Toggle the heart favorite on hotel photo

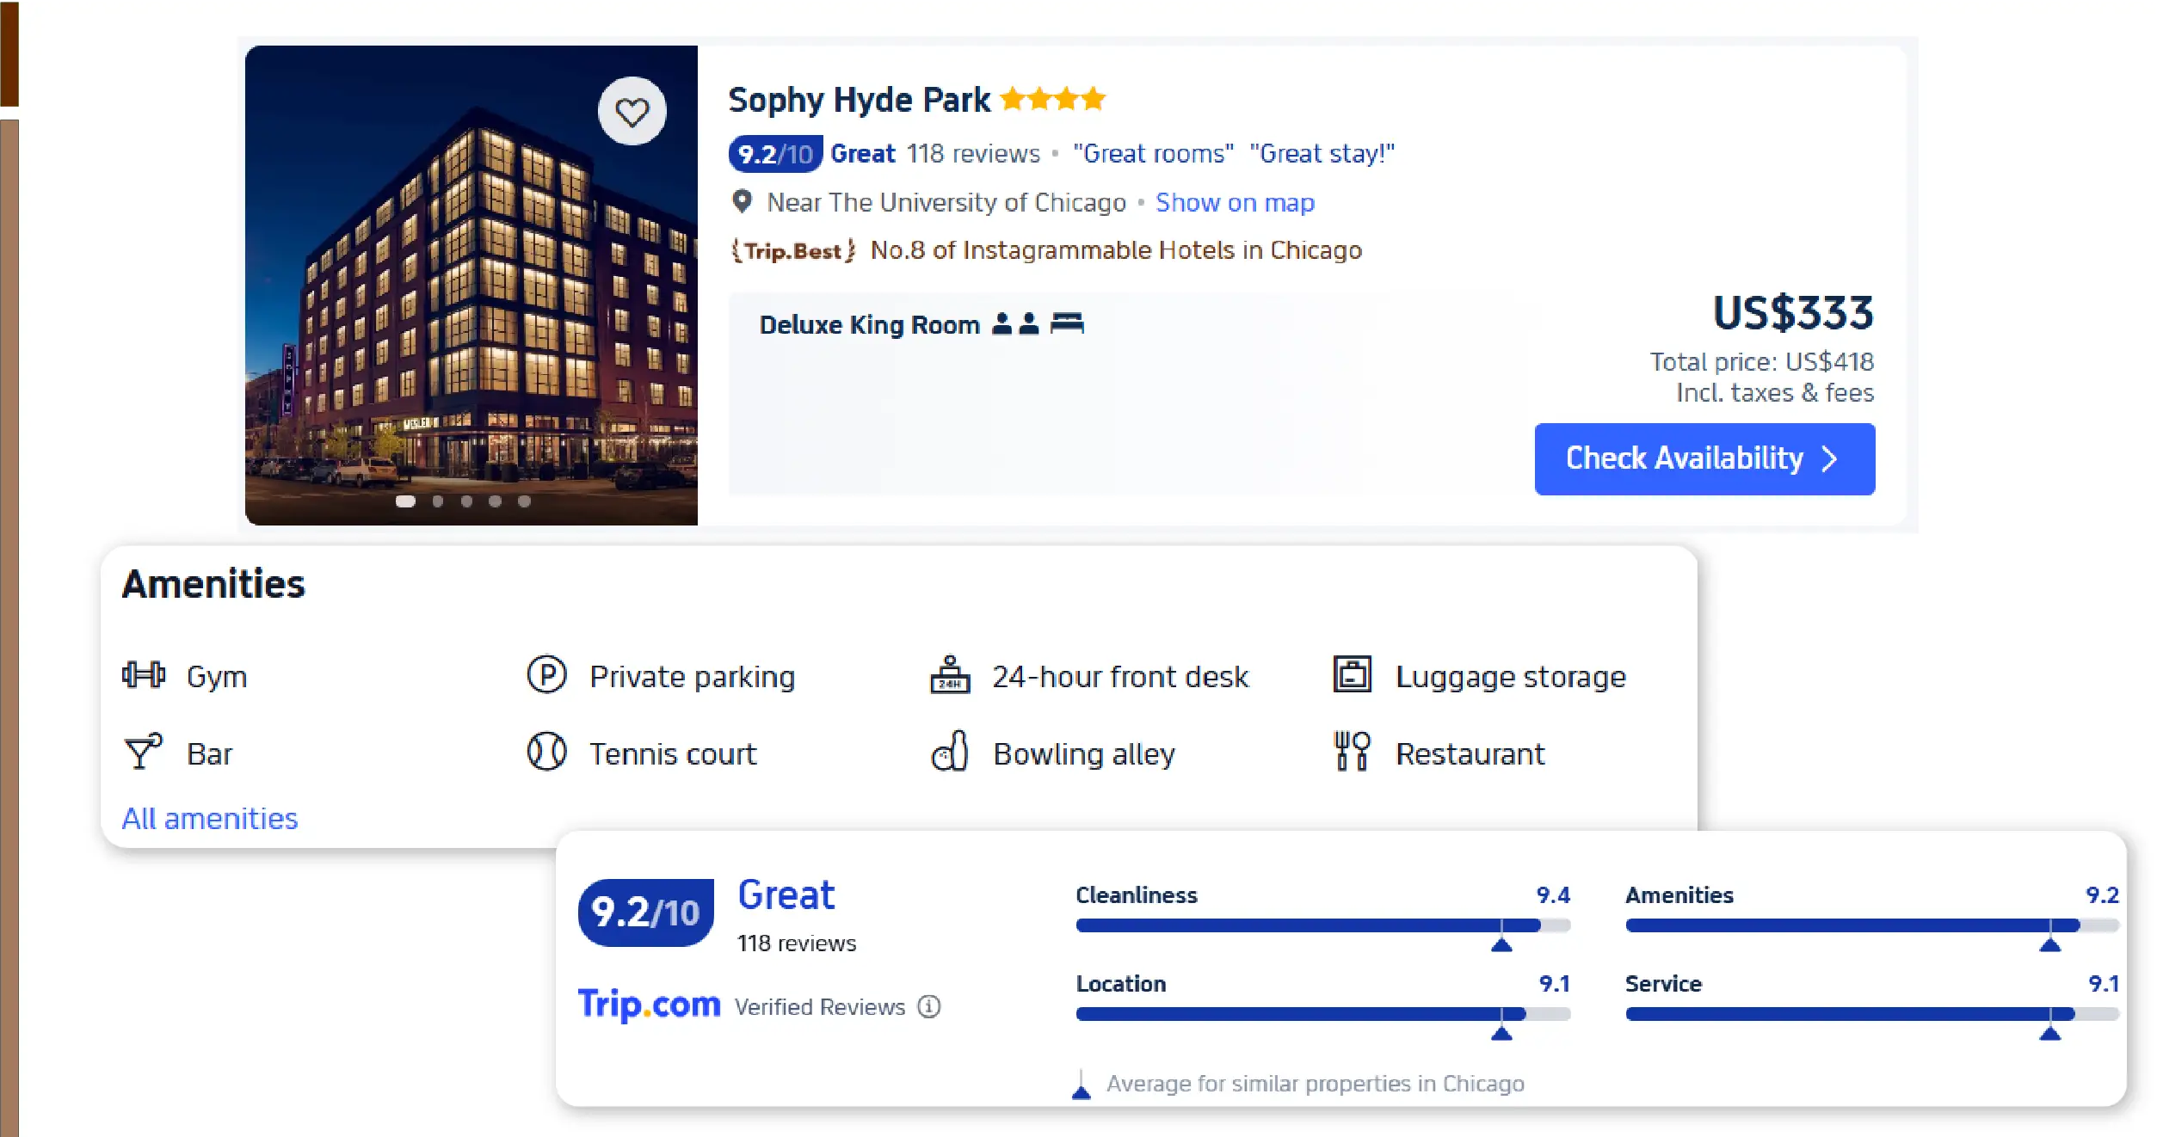[632, 112]
